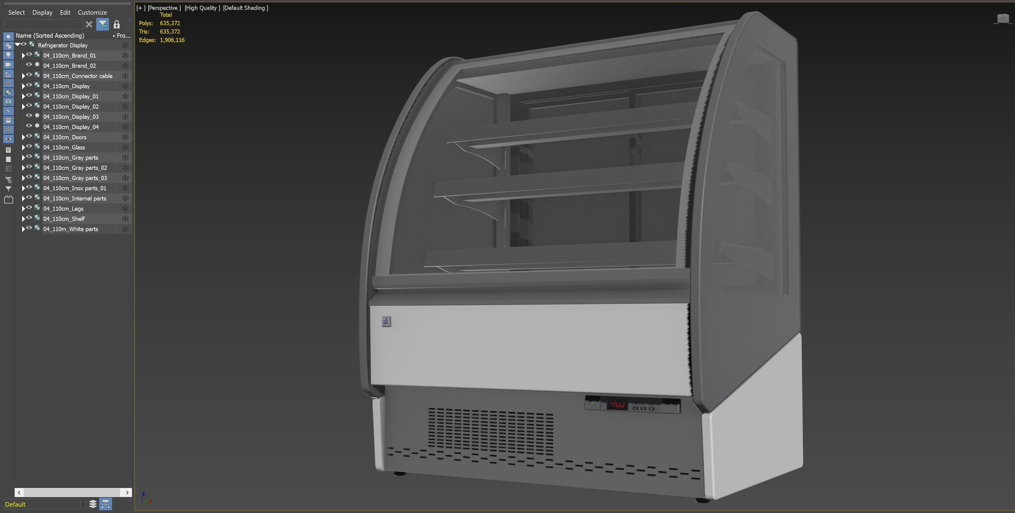Click the [Default Shading] viewport label
The width and height of the screenshot is (1015, 513).
coord(245,8)
